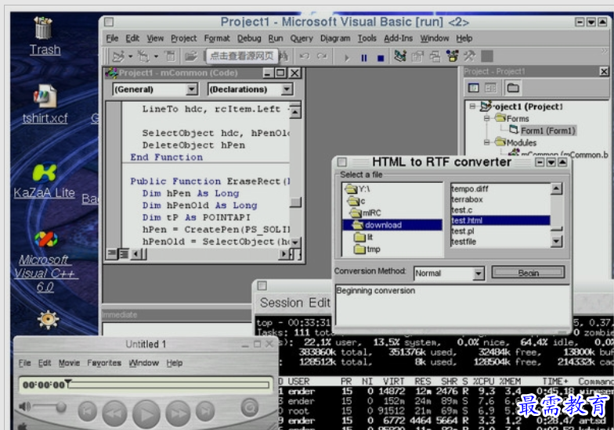Collapse the Forms folder in Project tree
The width and height of the screenshot is (614, 430).
[x=486, y=118]
